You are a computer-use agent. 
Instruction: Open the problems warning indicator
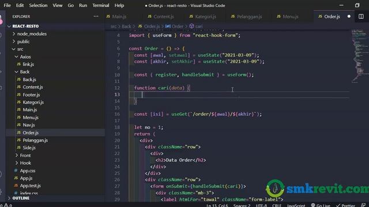[x=6, y=205]
